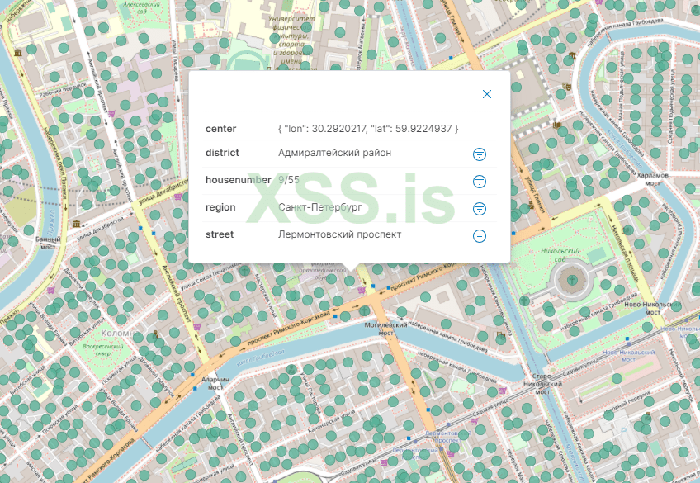Click the shop cart icon beside the Пряжка embankment
Screen dimensions: 700x483
50,291
